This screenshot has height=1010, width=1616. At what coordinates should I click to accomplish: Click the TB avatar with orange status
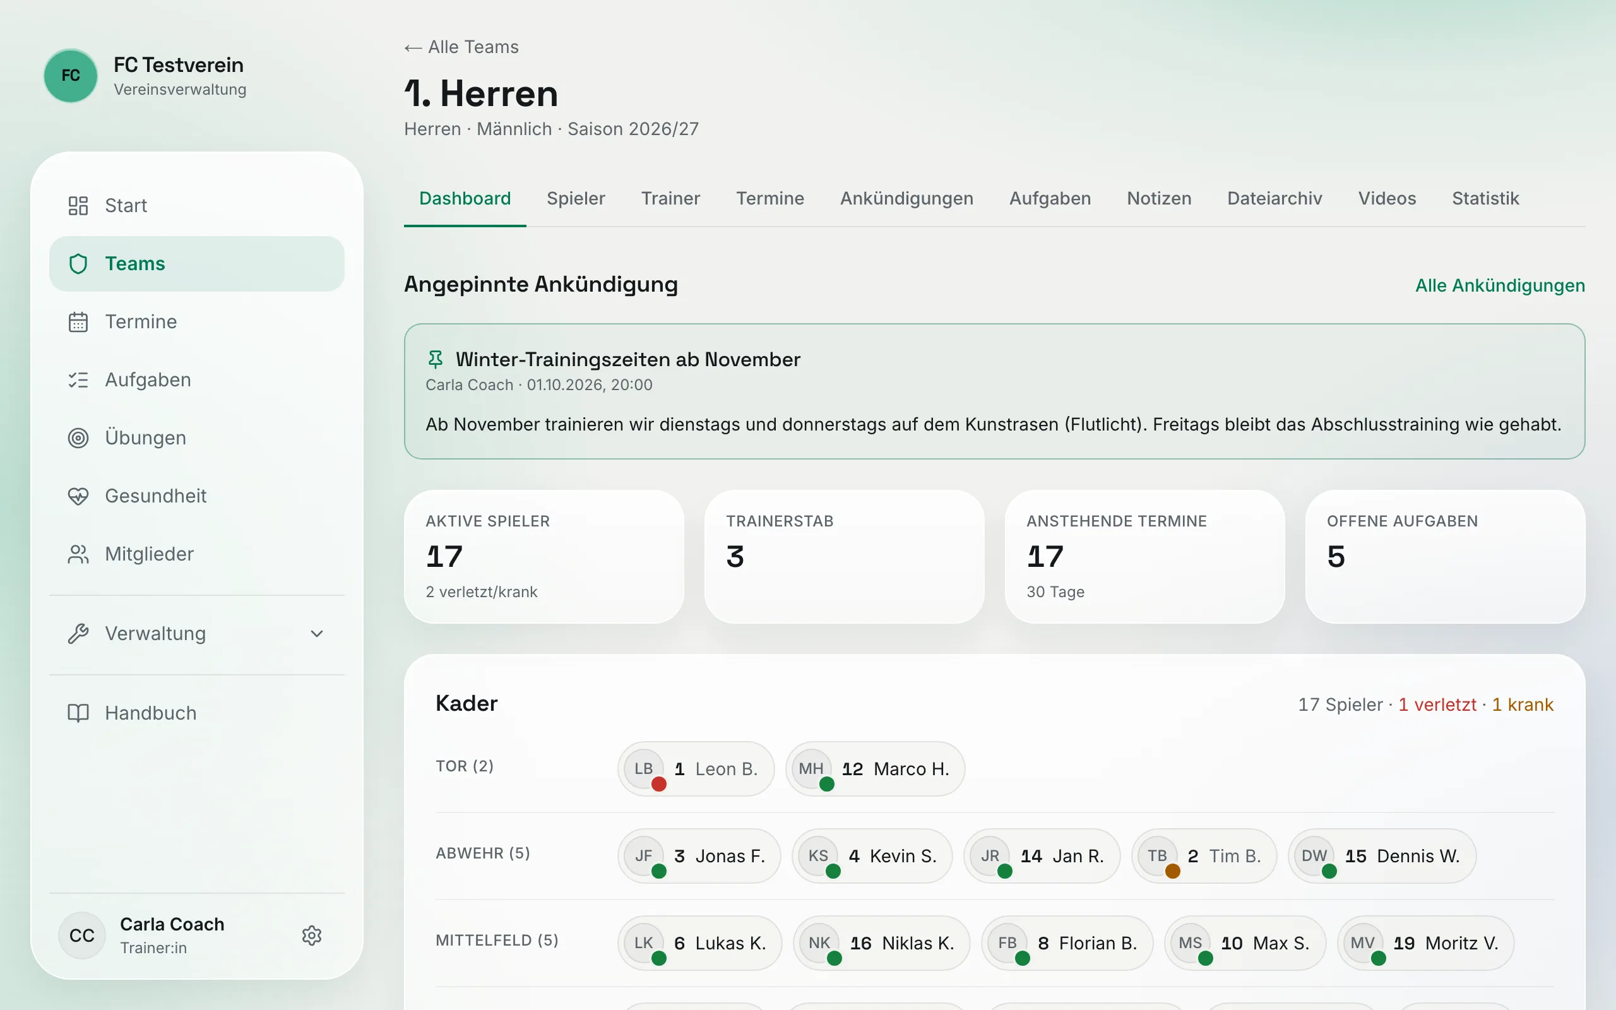pos(1157,856)
